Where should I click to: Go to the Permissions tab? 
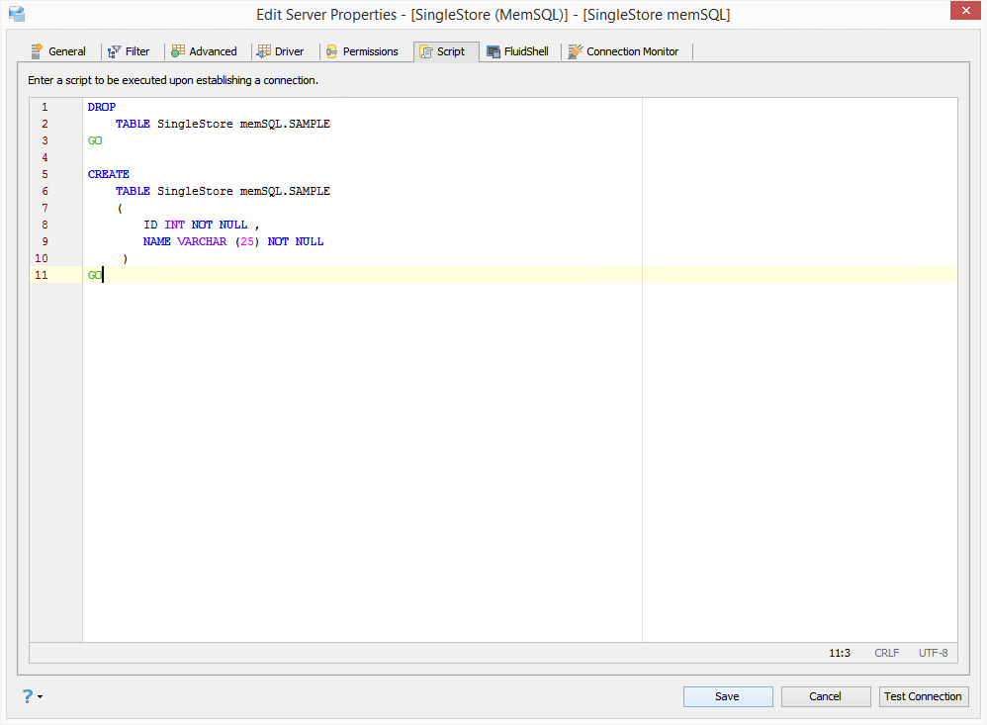[x=363, y=51]
